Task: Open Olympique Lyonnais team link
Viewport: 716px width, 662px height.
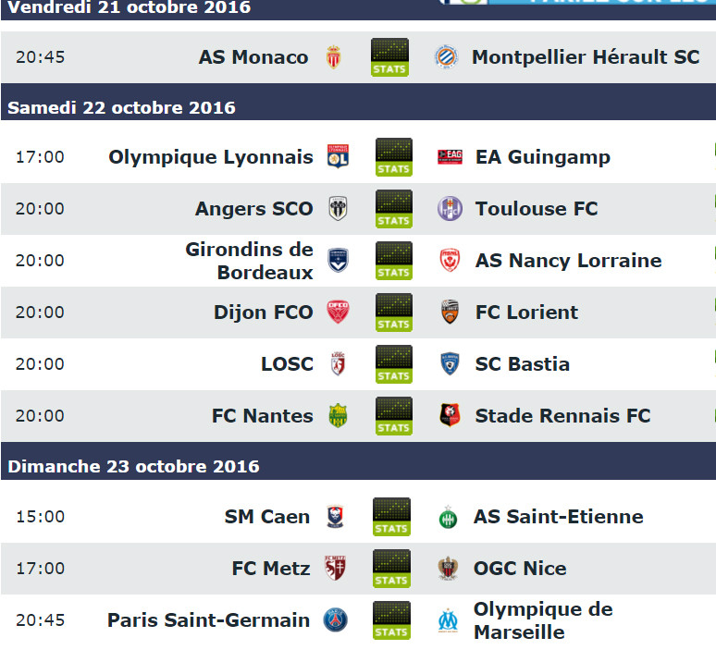Action: pos(211,157)
